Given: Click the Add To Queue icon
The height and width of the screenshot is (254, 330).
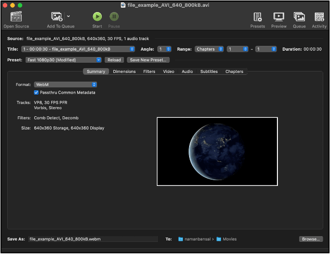Looking at the screenshot, I should click(x=57, y=17).
